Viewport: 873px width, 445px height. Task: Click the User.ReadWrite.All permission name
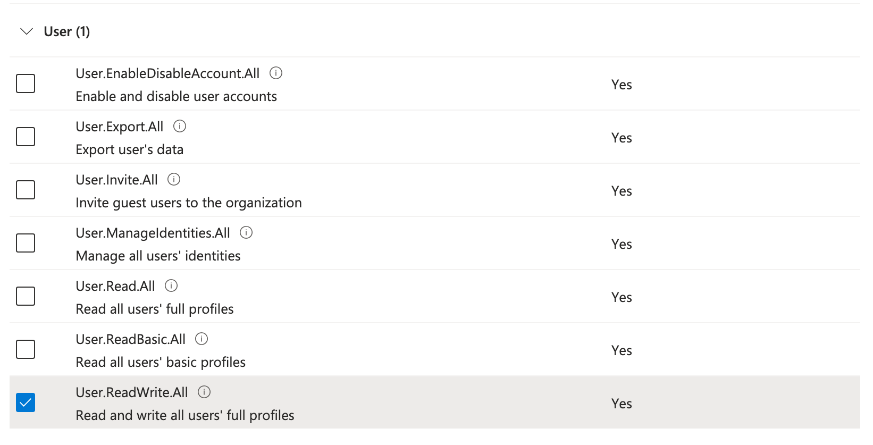click(x=132, y=392)
